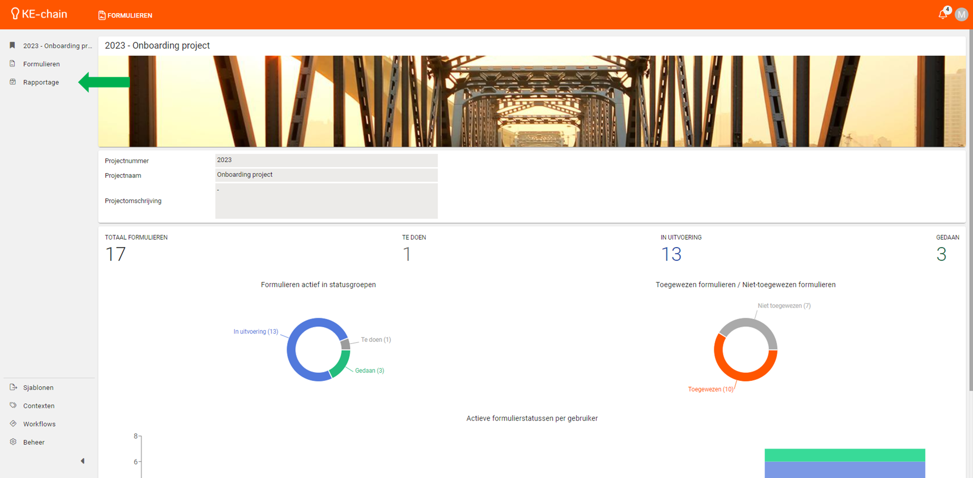The width and height of the screenshot is (973, 478).
Task: Click the Projectomschrijving text area
Action: 326,201
